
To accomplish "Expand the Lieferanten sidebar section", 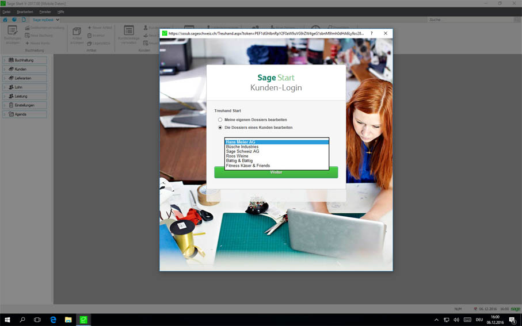I will pos(25,78).
